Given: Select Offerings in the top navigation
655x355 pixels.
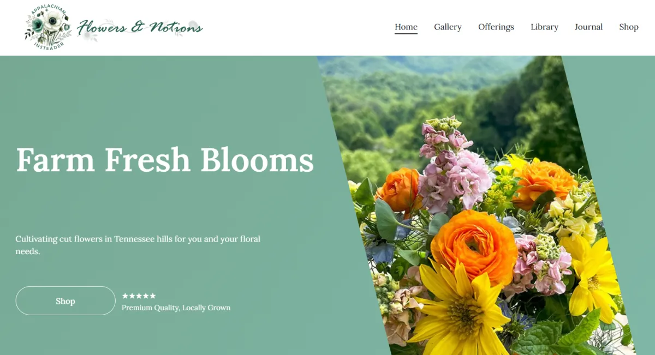Looking at the screenshot, I should (496, 27).
